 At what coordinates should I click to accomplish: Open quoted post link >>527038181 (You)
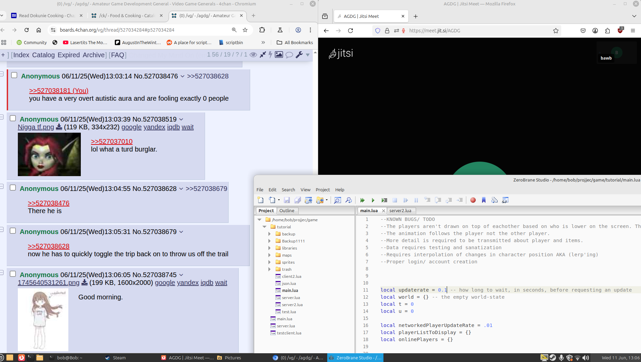pyautogui.click(x=59, y=91)
